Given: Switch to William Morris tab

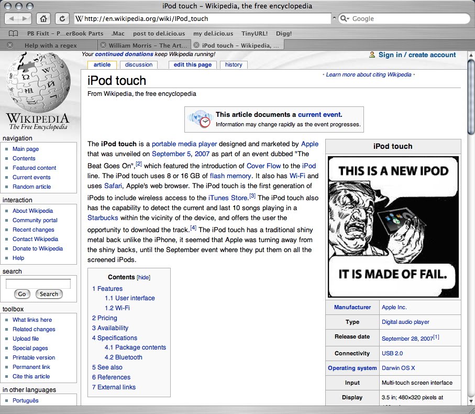Looking at the screenshot, I should pyautogui.click(x=148, y=46).
